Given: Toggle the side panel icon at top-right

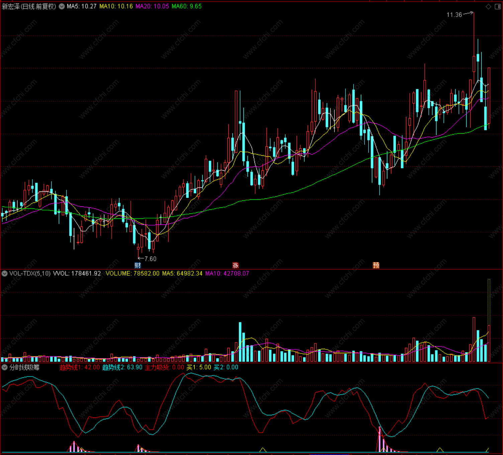Looking at the screenshot, I should (x=498, y=7).
